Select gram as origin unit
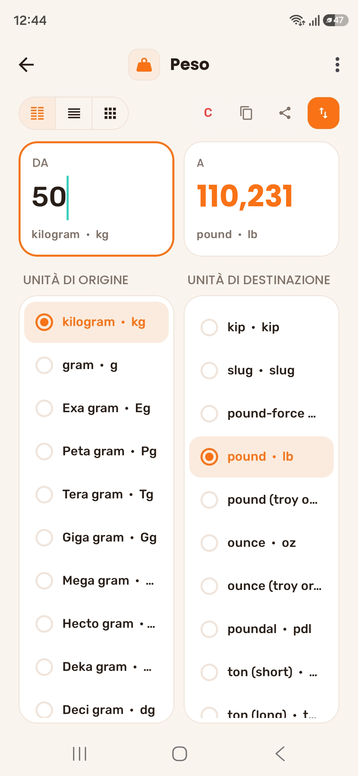This screenshot has width=358, height=776. [x=96, y=365]
